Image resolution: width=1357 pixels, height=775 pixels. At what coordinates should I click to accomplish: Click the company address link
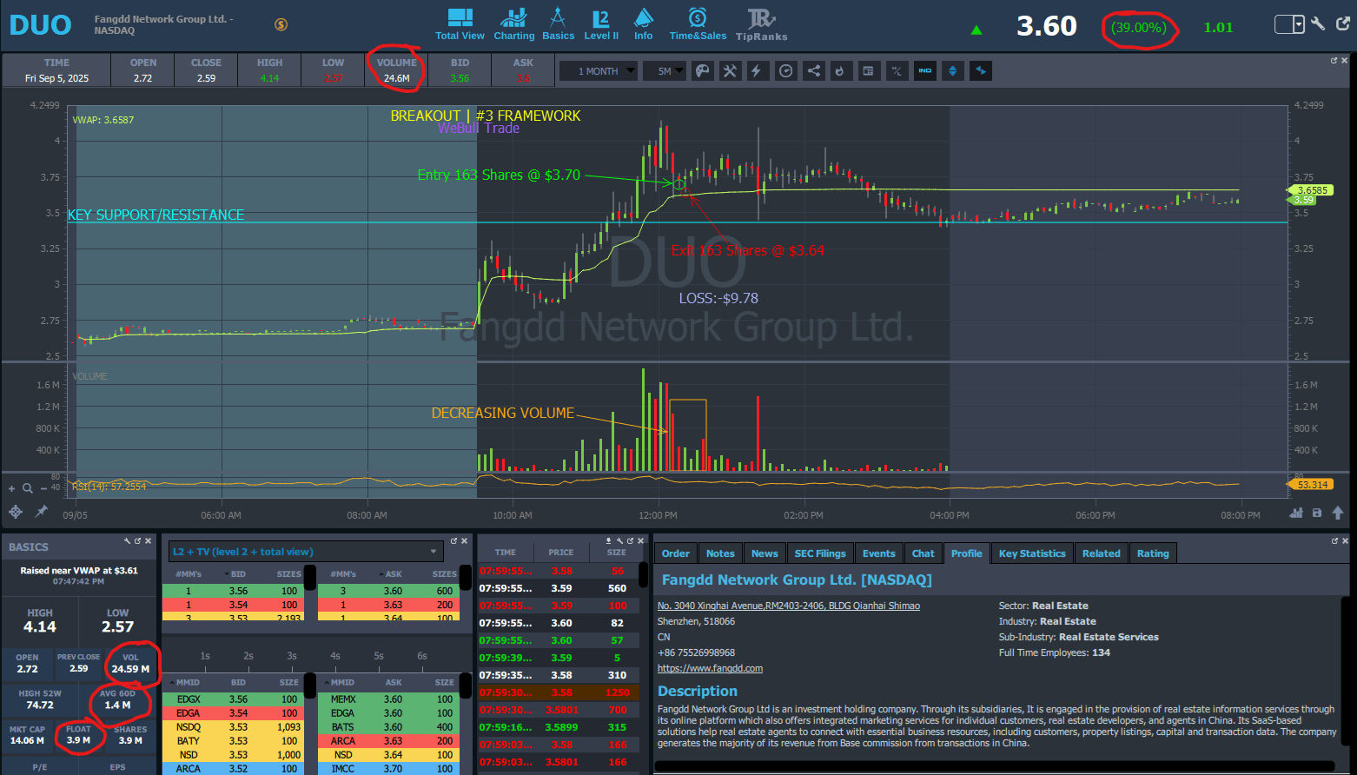pyautogui.click(x=788, y=606)
